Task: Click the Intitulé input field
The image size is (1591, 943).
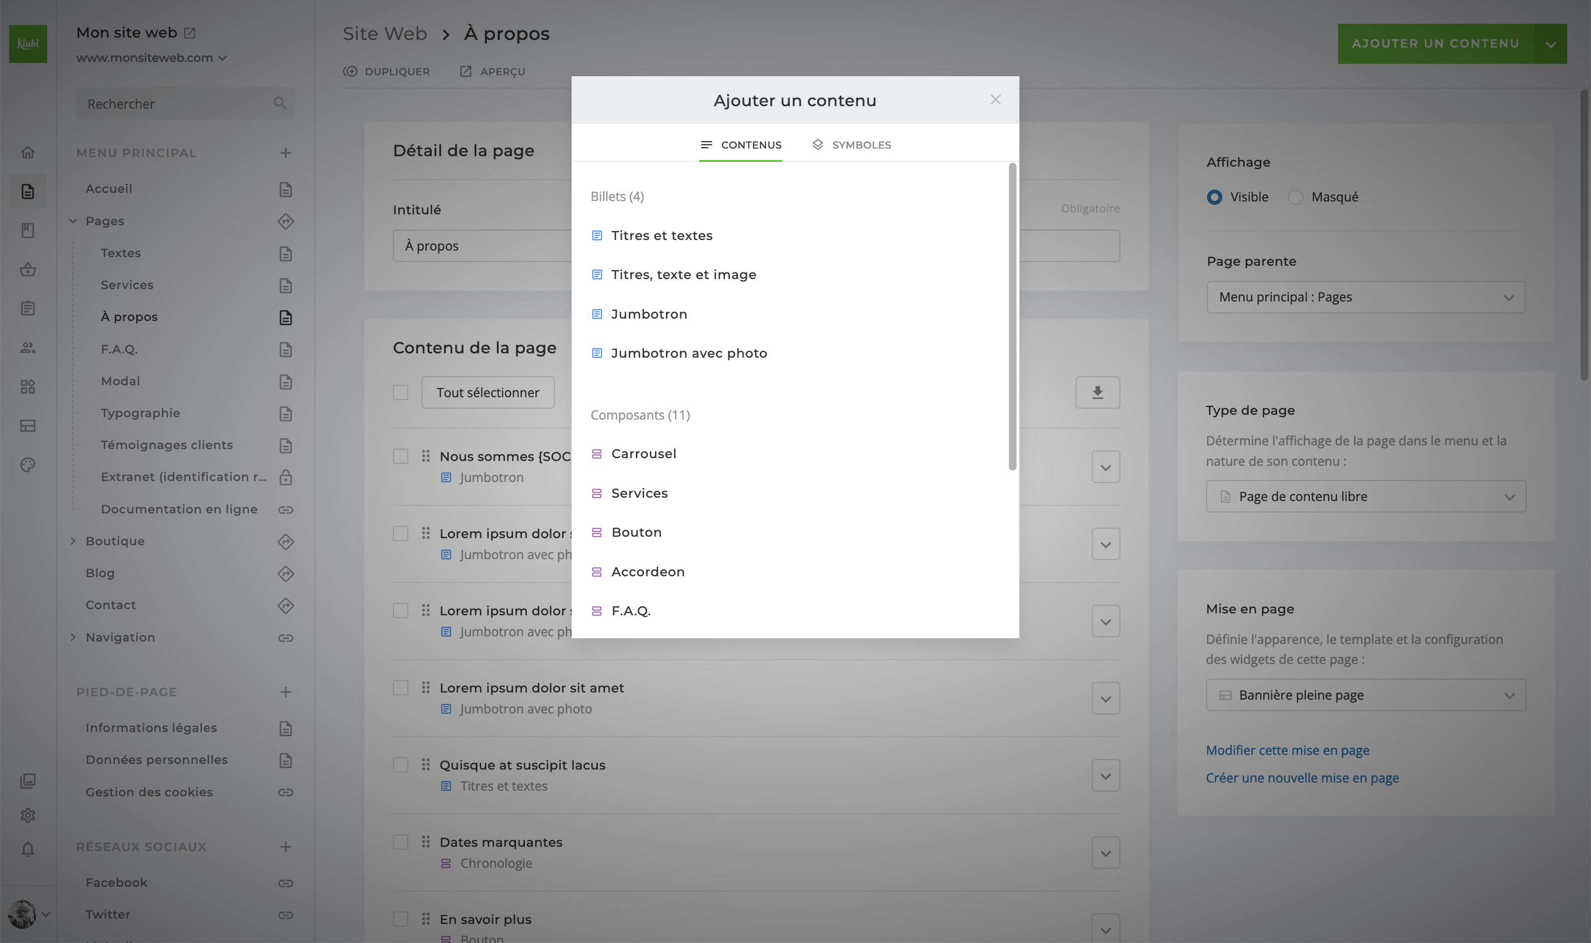Action: tap(756, 246)
